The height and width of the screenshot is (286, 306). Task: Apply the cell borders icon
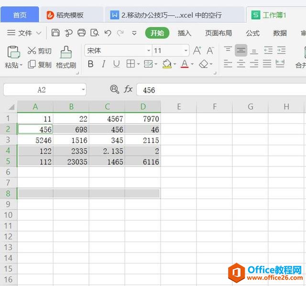(x=131, y=64)
